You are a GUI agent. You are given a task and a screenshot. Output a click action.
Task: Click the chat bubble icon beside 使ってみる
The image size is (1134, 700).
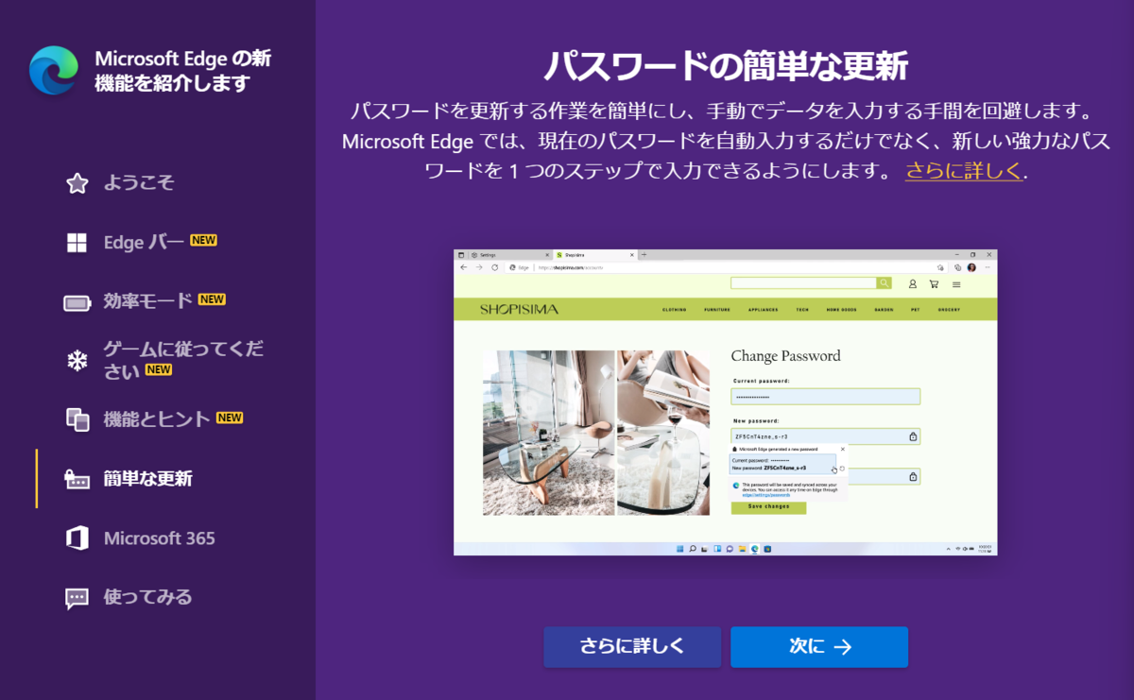point(77,598)
